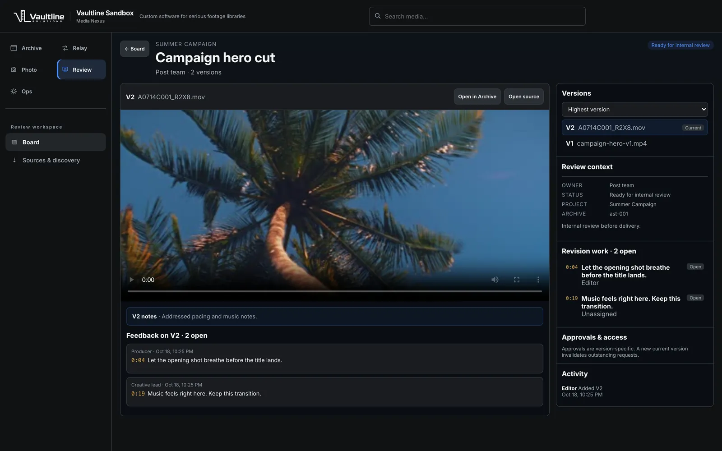Click in the Search media field

477,16
